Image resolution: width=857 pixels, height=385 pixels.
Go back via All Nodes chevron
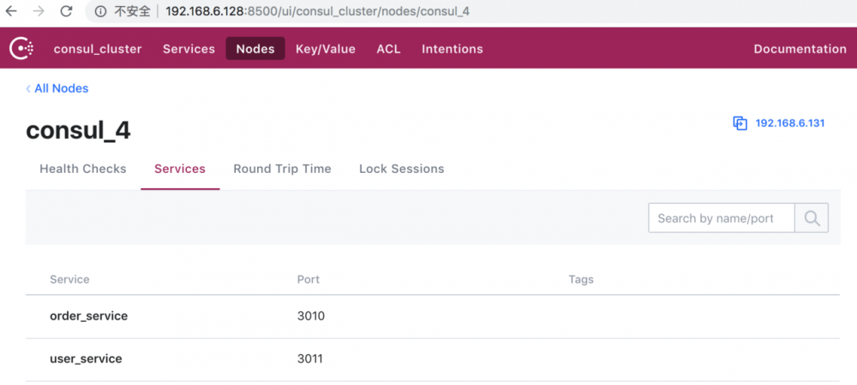coord(29,89)
